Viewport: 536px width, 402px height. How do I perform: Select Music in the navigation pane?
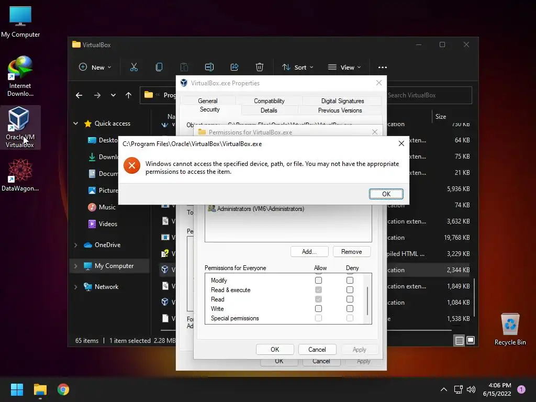[x=107, y=207]
